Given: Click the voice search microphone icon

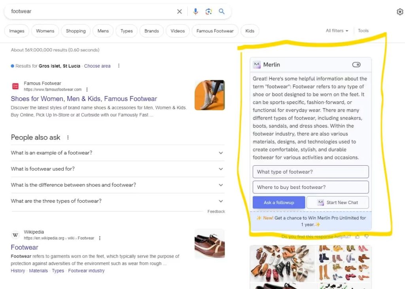Looking at the screenshot, I should click(x=195, y=11).
